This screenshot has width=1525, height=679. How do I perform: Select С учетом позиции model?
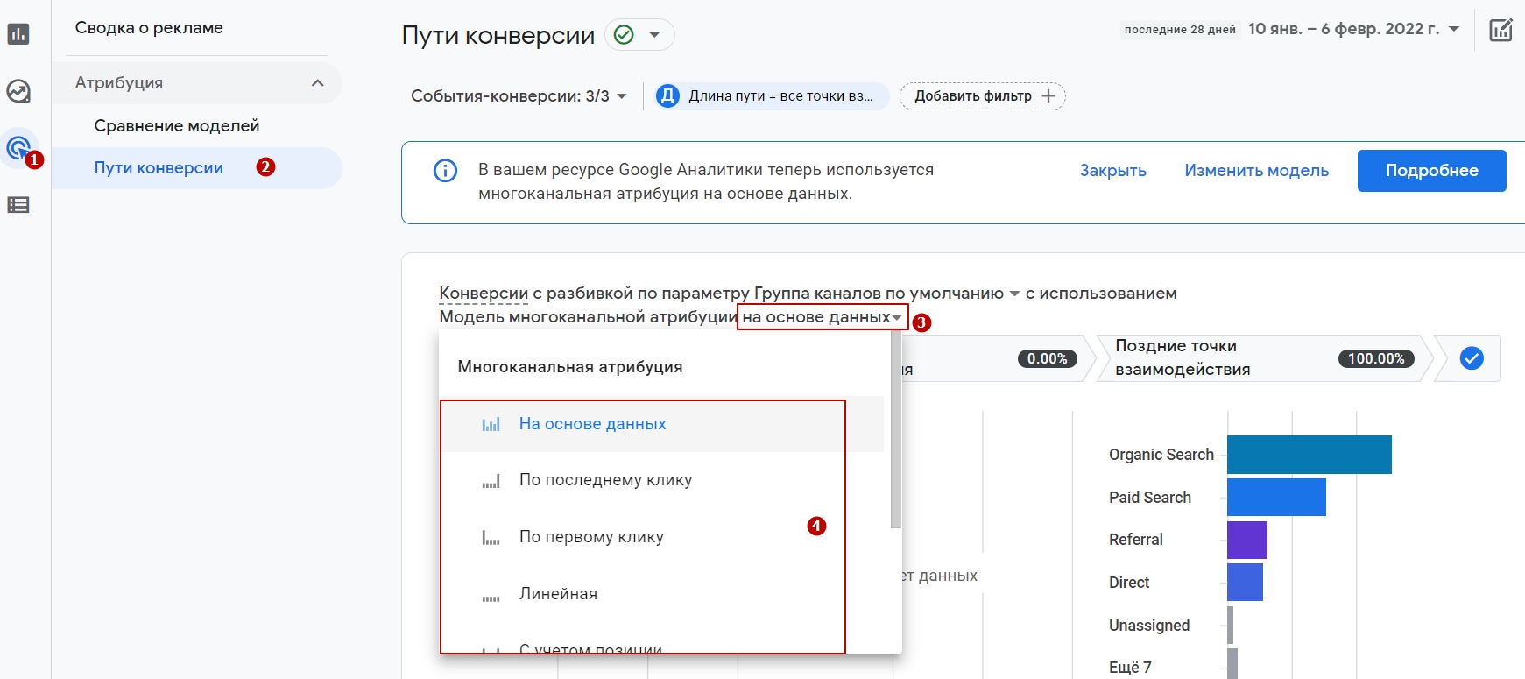tap(661, 647)
